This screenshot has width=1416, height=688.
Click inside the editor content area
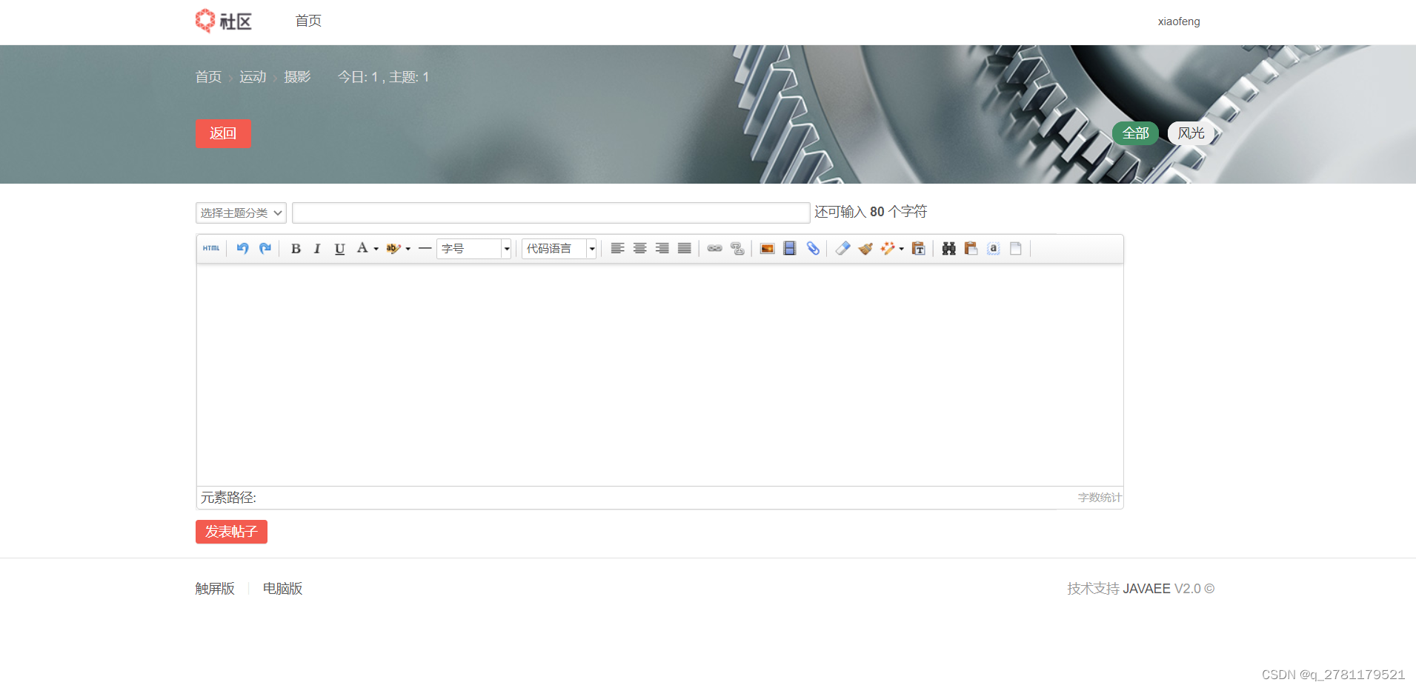click(659, 375)
